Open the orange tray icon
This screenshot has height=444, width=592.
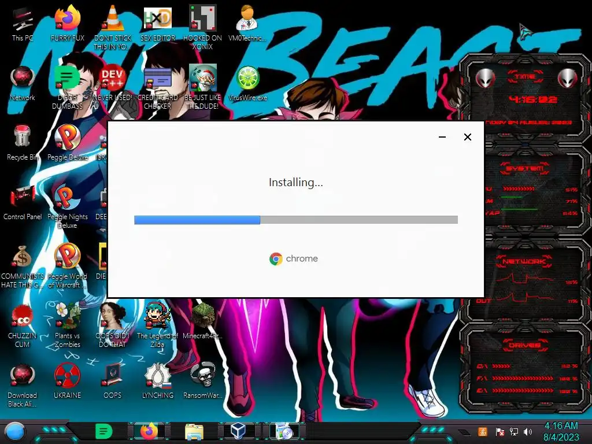pyautogui.click(x=483, y=431)
